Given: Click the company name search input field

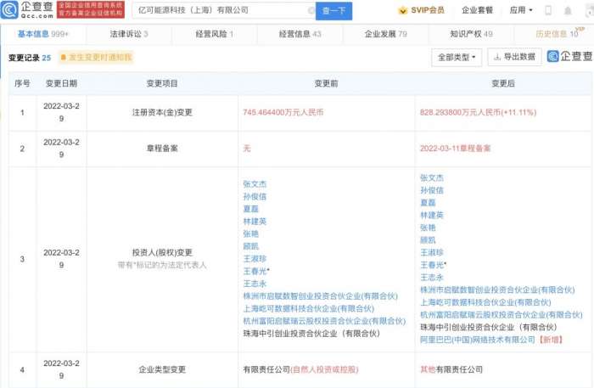Looking at the screenshot, I should pos(212,11).
